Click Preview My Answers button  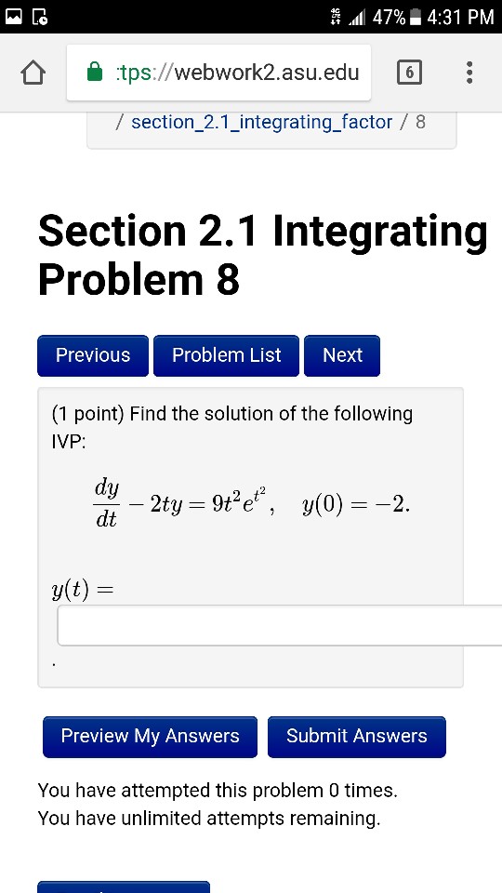coord(150,737)
